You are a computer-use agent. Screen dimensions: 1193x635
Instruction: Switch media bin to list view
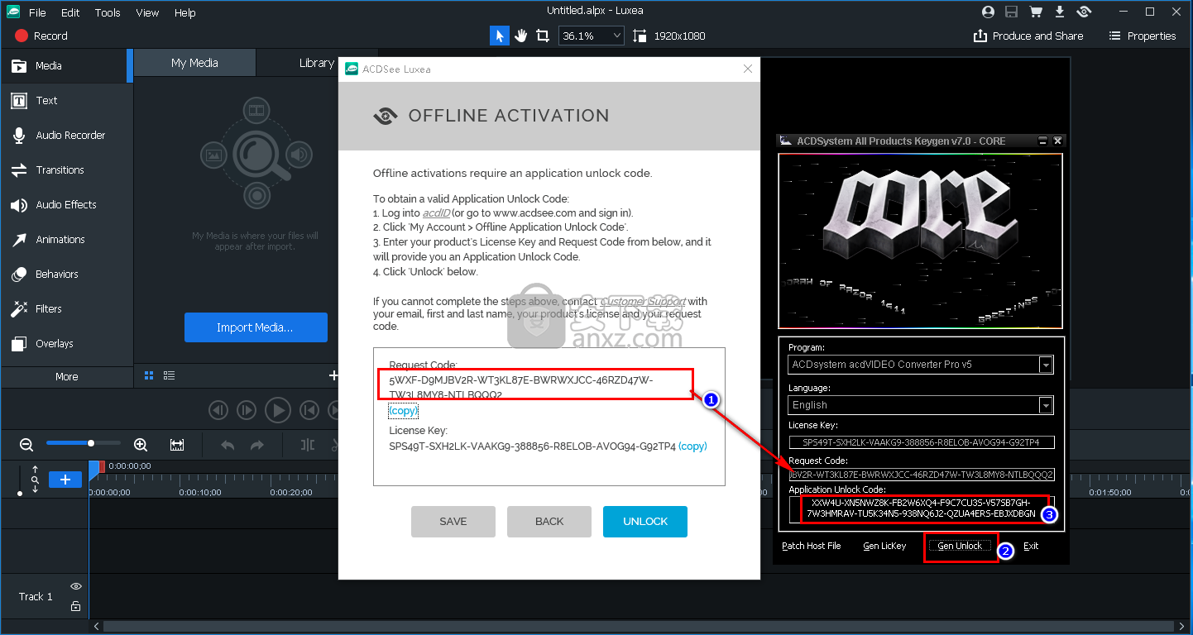coord(169,375)
